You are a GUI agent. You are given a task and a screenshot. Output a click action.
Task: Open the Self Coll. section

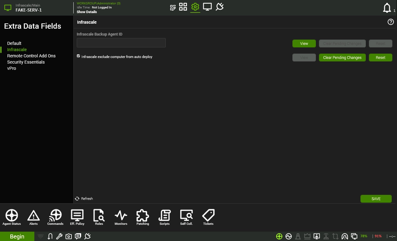(186, 217)
